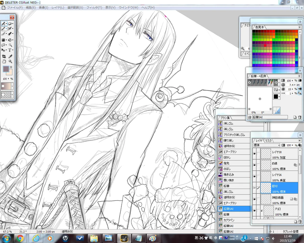This screenshot has width=304, height=243.
Task: Select the smudge finger tool in the toolbox
Action: 3,34
